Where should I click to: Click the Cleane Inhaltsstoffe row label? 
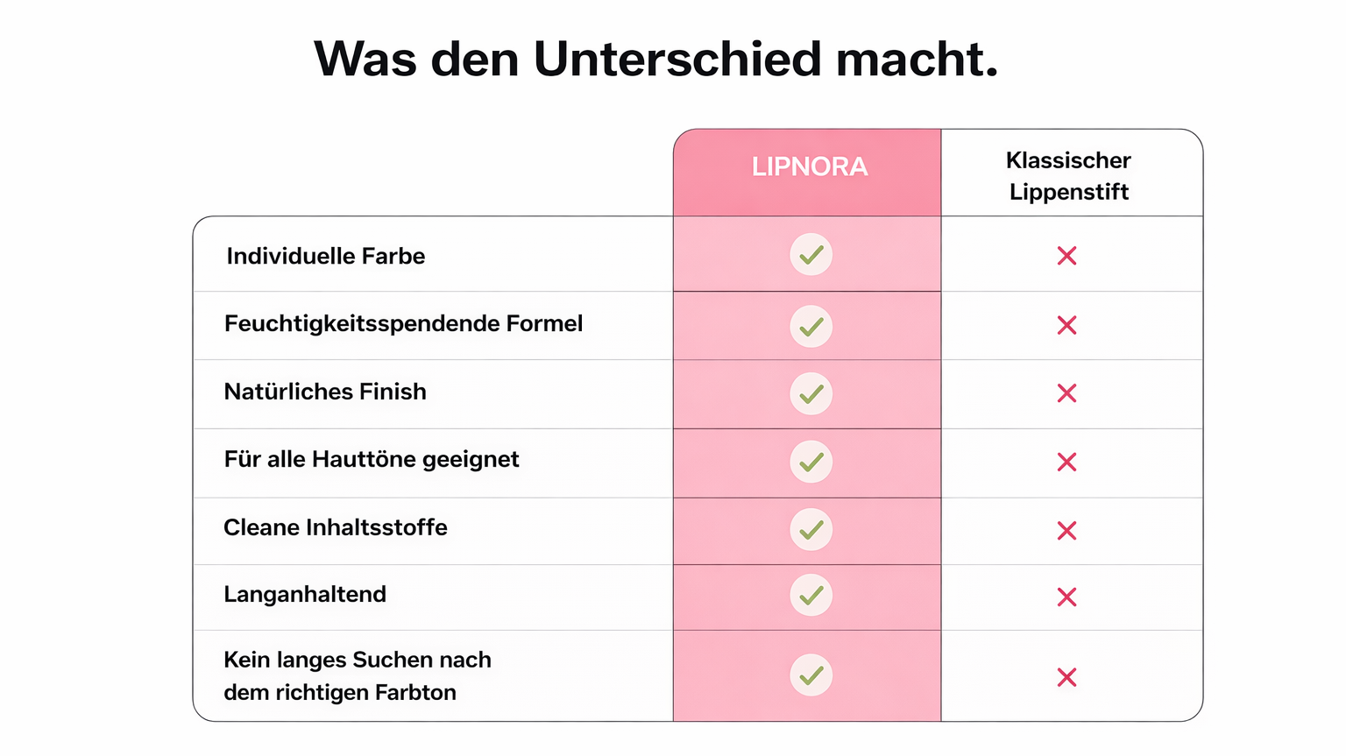tap(335, 527)
